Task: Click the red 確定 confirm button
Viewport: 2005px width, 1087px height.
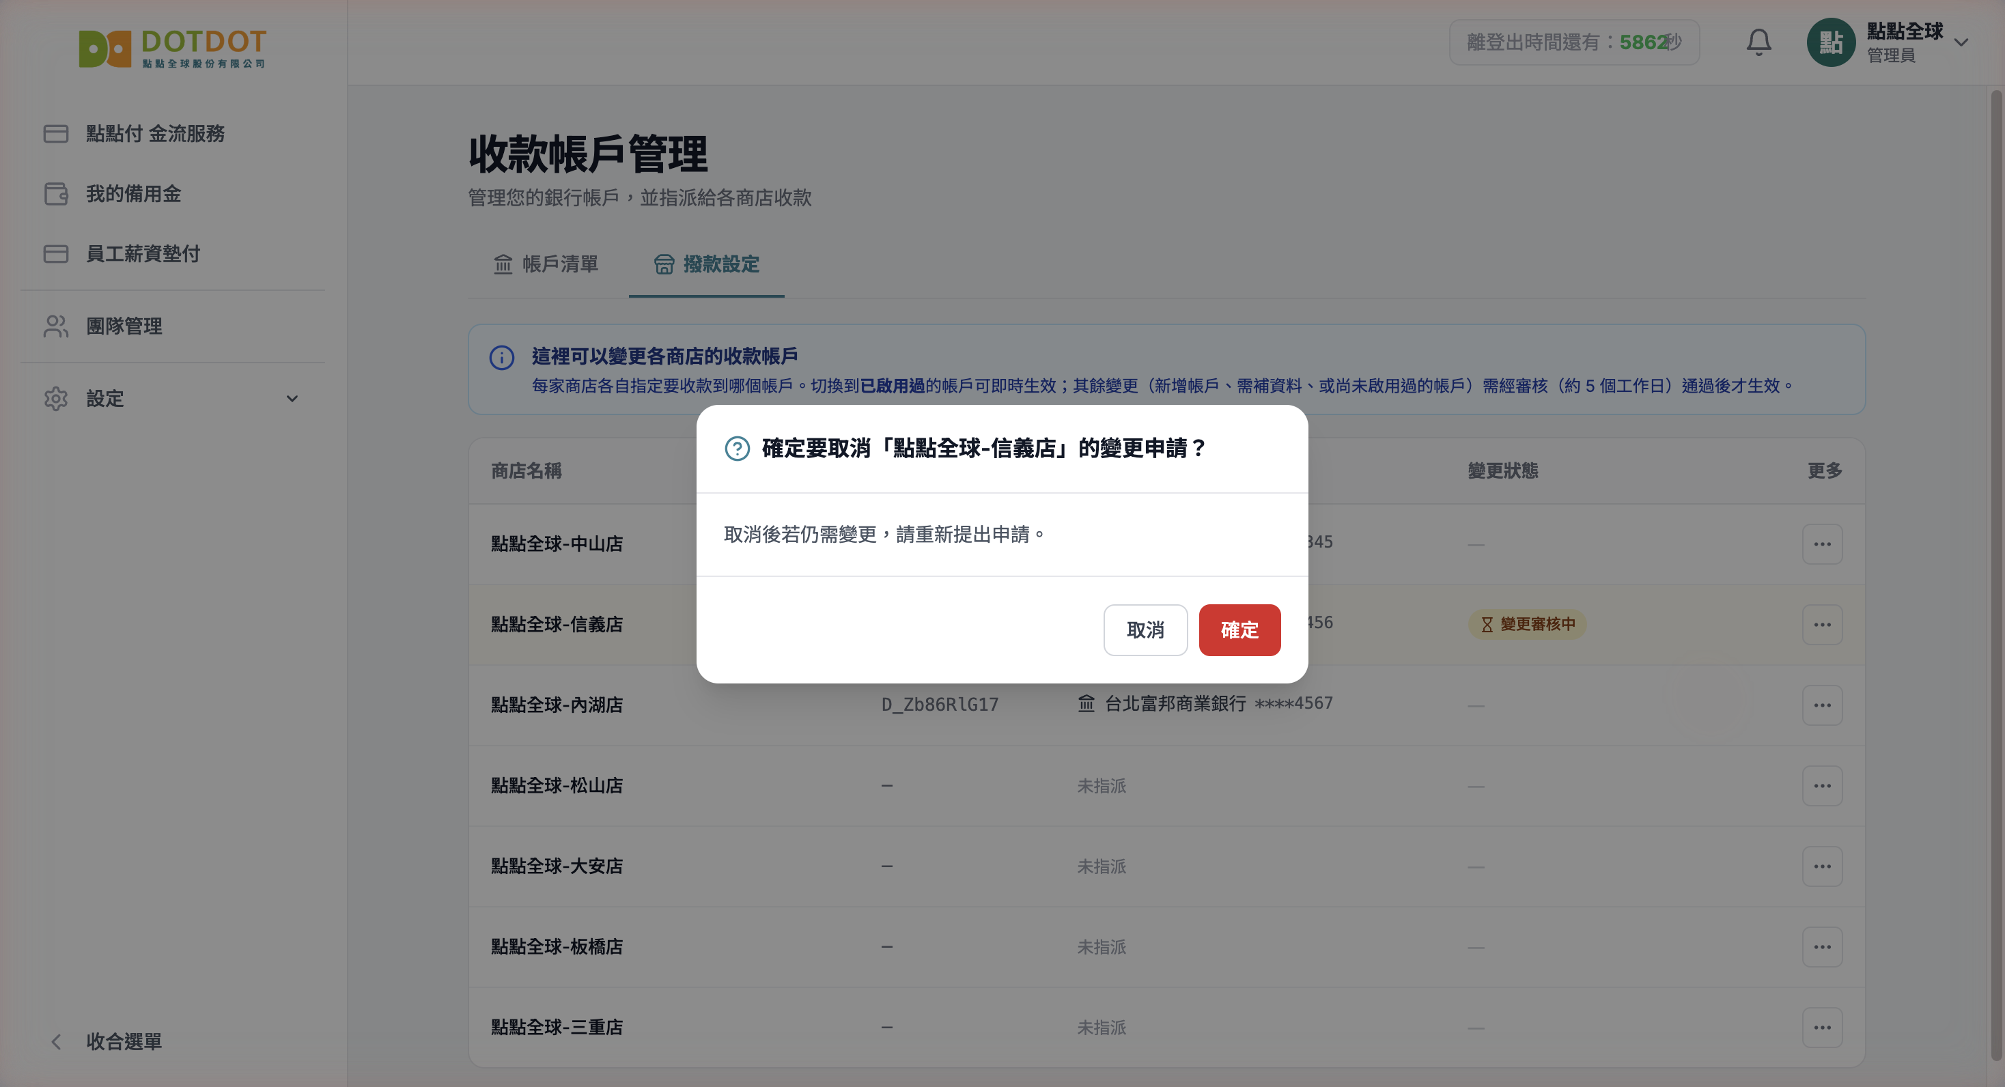Action: [x=1239, y=630]
